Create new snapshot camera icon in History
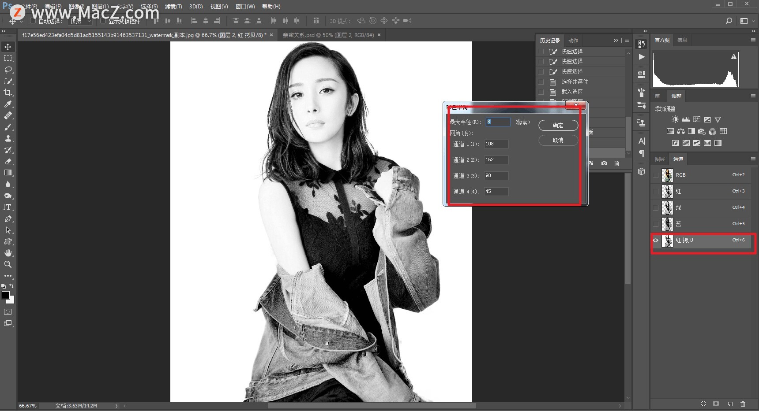This screenshot has height=411, width=759. pos(604,163)
